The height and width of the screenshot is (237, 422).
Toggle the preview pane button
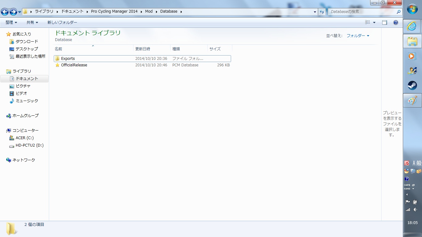pos(384,23)
